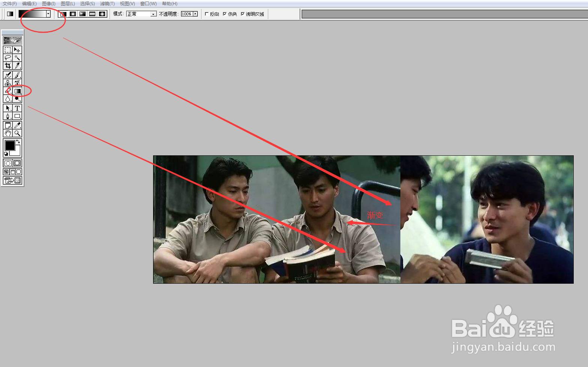Select the Magic Wand tool
Image resolution: width=588 pixels, height=367 pixels.
click(x=17, y=58)
